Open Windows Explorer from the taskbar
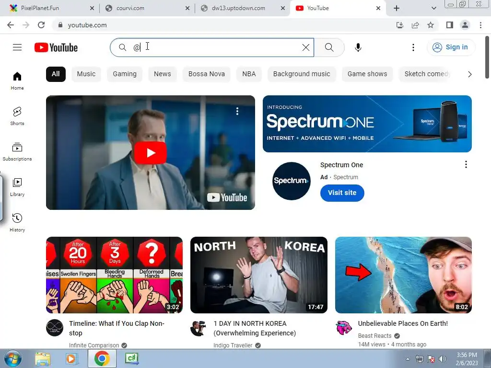This screenshot has height=368, width=491. (x=43, y=359)
